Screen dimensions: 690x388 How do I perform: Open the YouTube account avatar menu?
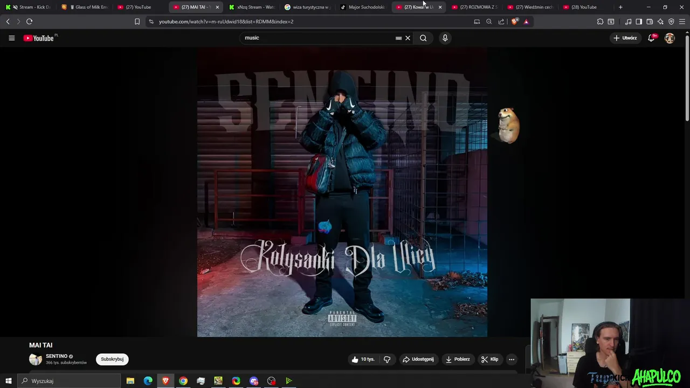(670, 38)
